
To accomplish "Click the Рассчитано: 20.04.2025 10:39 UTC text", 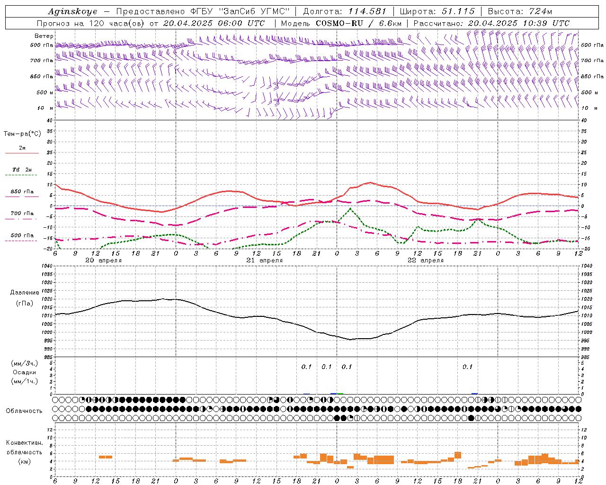I will click(491, 23).
